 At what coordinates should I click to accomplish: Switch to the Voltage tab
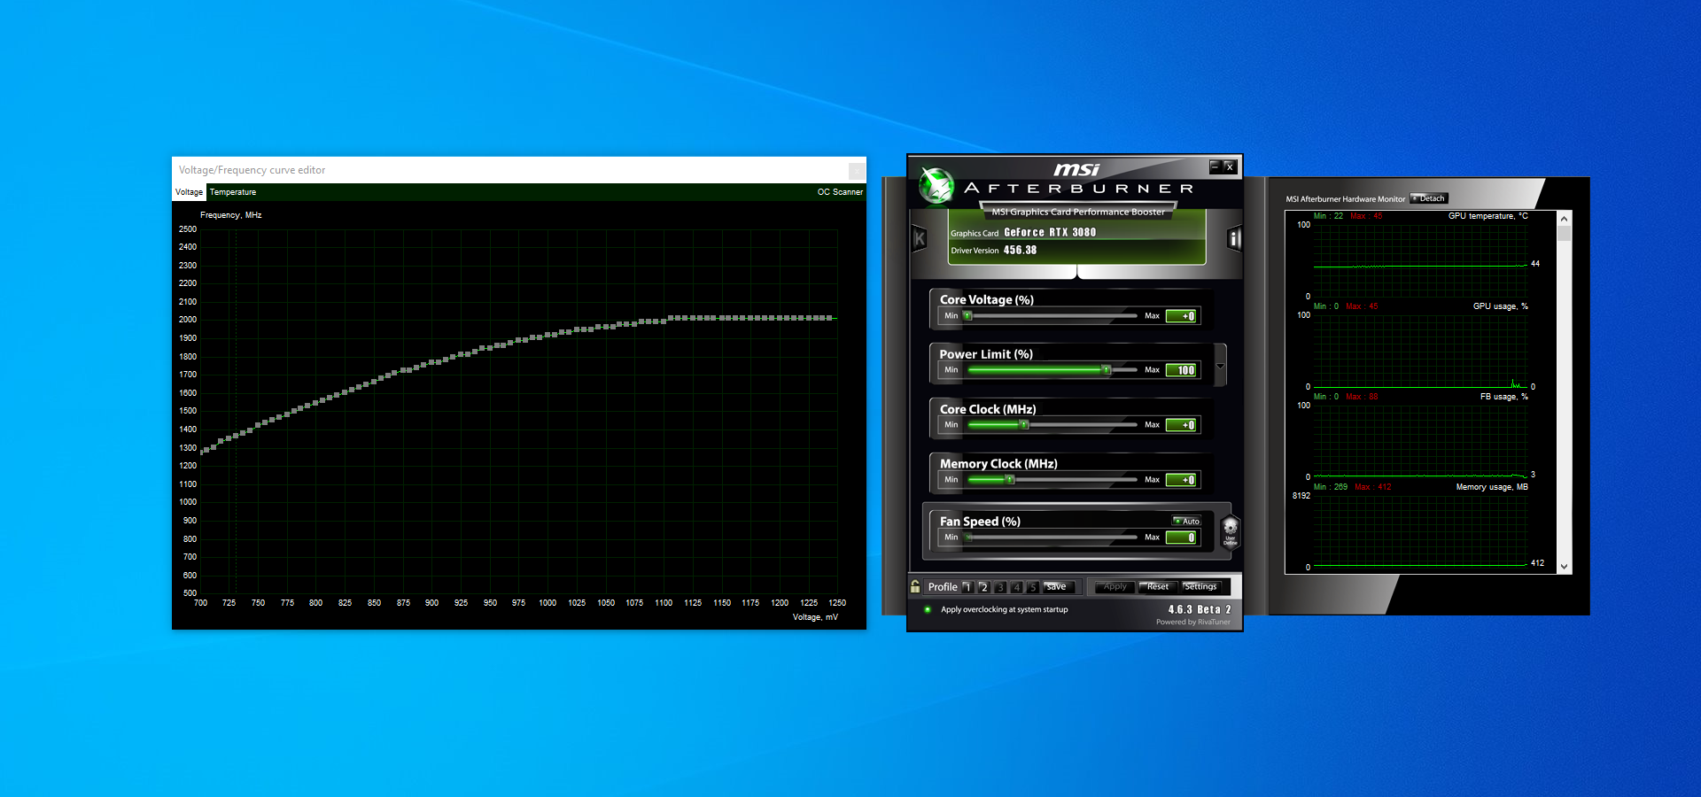[189, 192]
